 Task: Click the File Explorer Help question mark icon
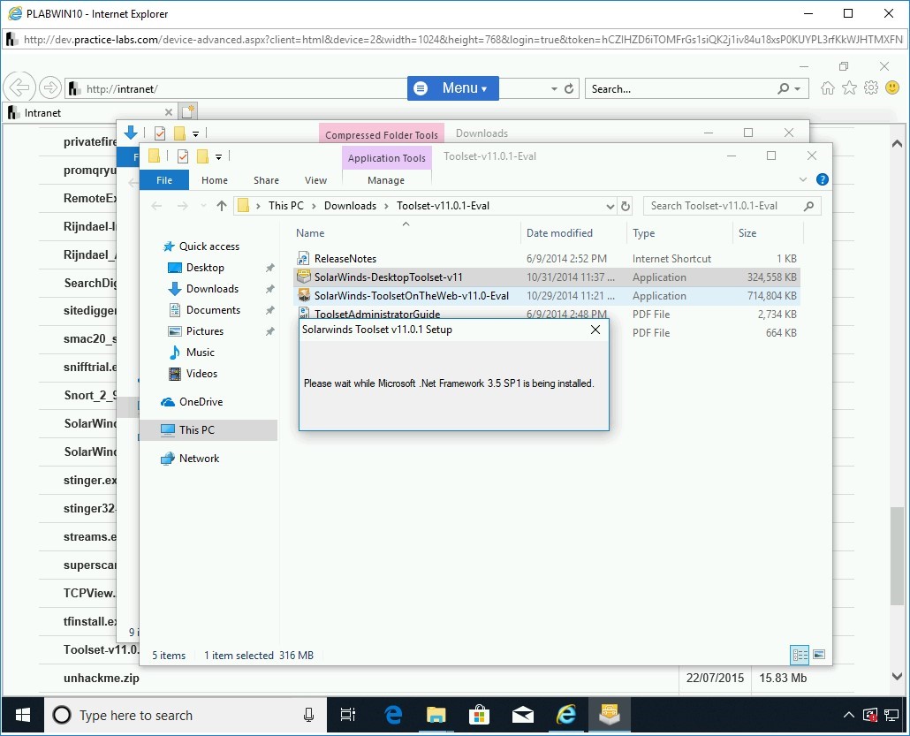tap(822, 179)
